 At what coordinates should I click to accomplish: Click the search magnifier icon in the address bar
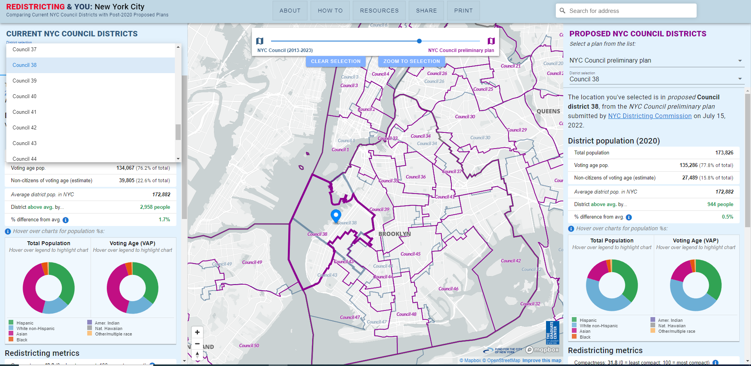pyautogui.click(x=562, y=11)
